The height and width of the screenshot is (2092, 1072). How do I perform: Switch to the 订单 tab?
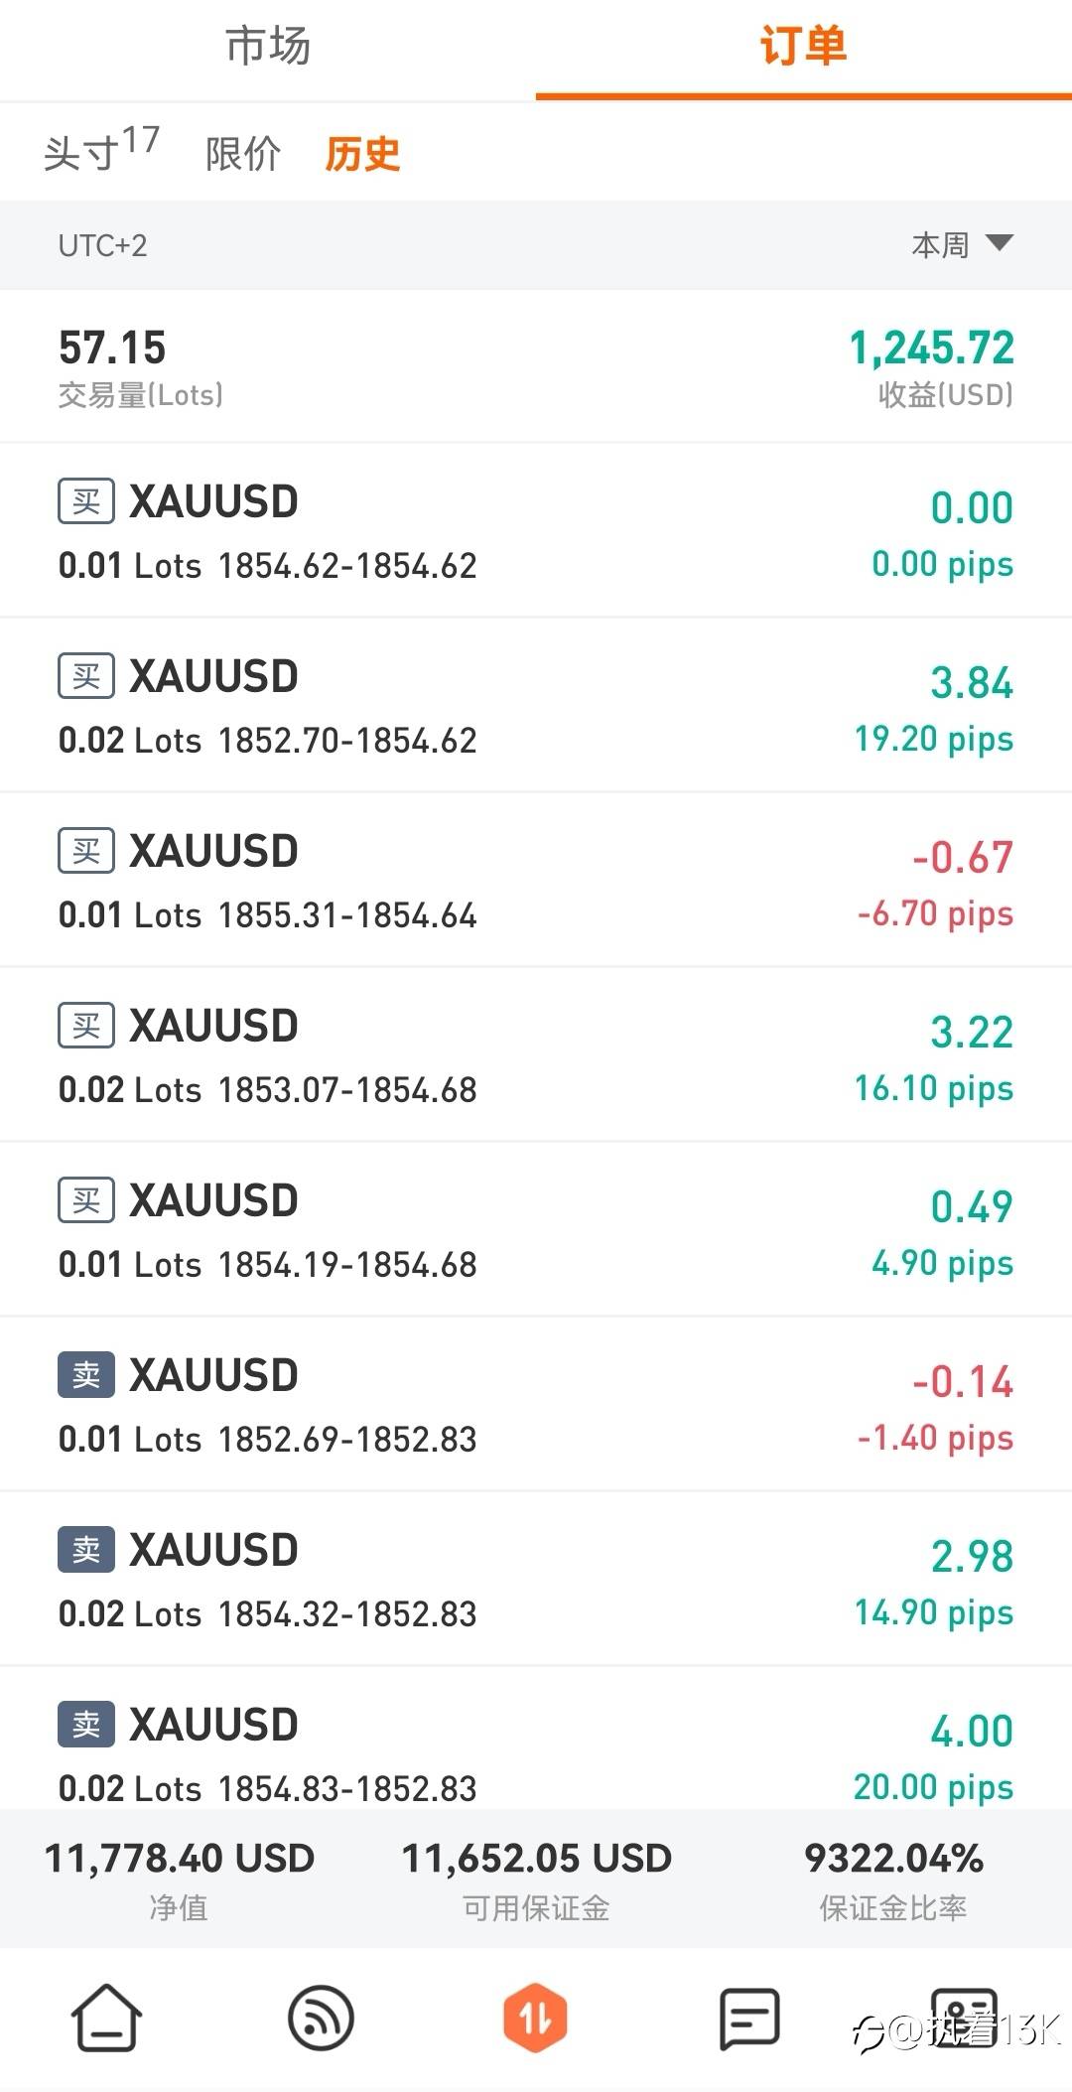(803, 47)
